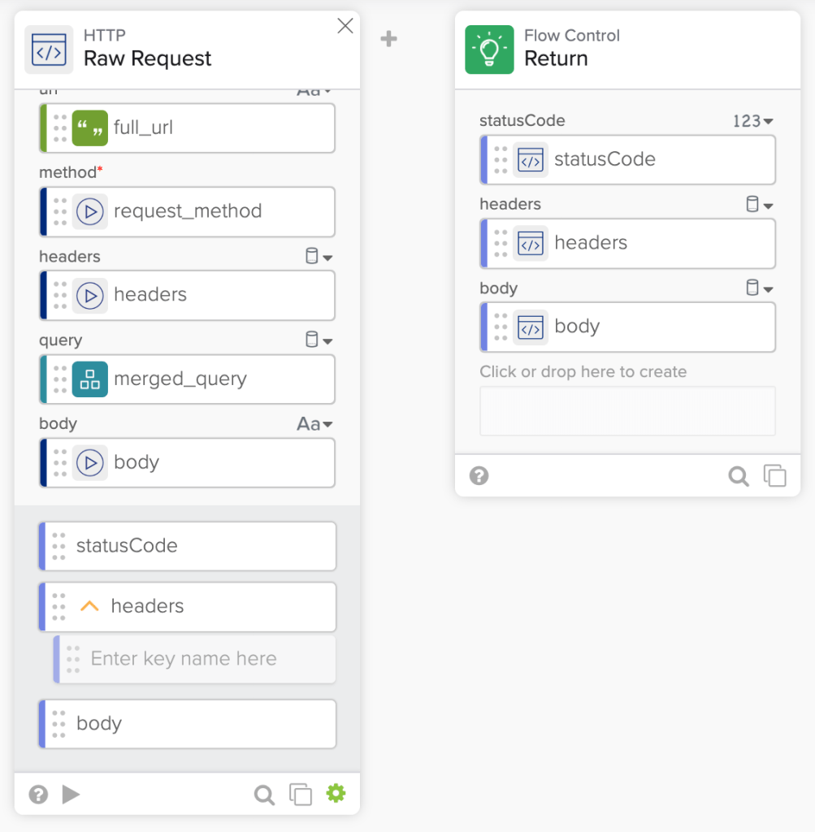Collapse the headers output with orange chevron
The height and width of the screenshot is (832, 815).
(x=89, y=606)
